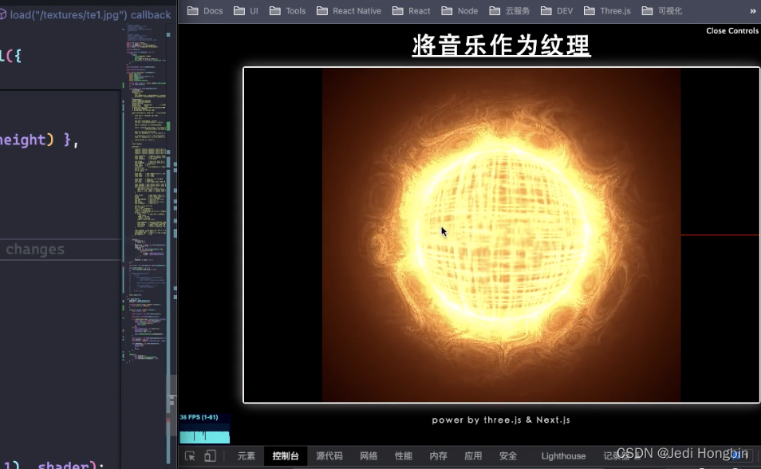Viewport: 761px width, 469px height.
Task: Hide the GUI panel with Close Controls
Action: 731,30
